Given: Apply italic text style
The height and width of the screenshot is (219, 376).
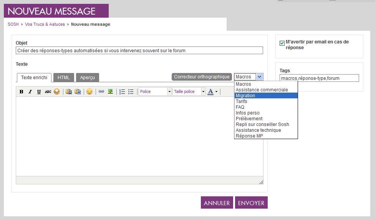Looking at the screenshot, I should click(30, 92).
